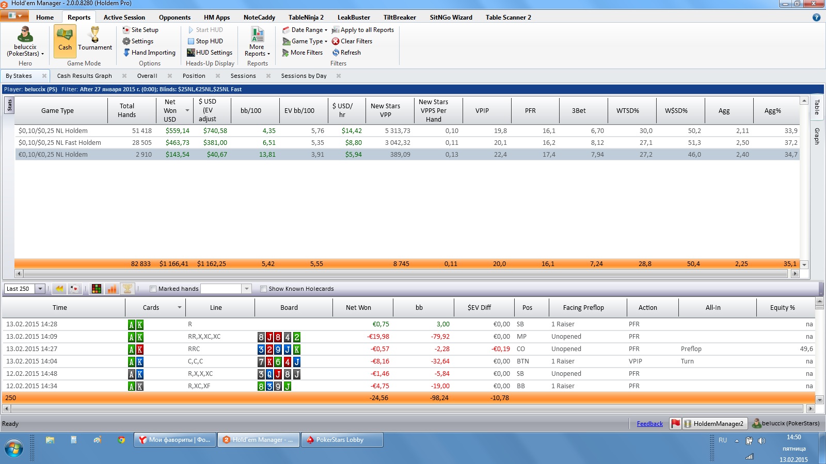Click the blue help icon
This screenshot has height=464, width=826.
pos(816,17)
